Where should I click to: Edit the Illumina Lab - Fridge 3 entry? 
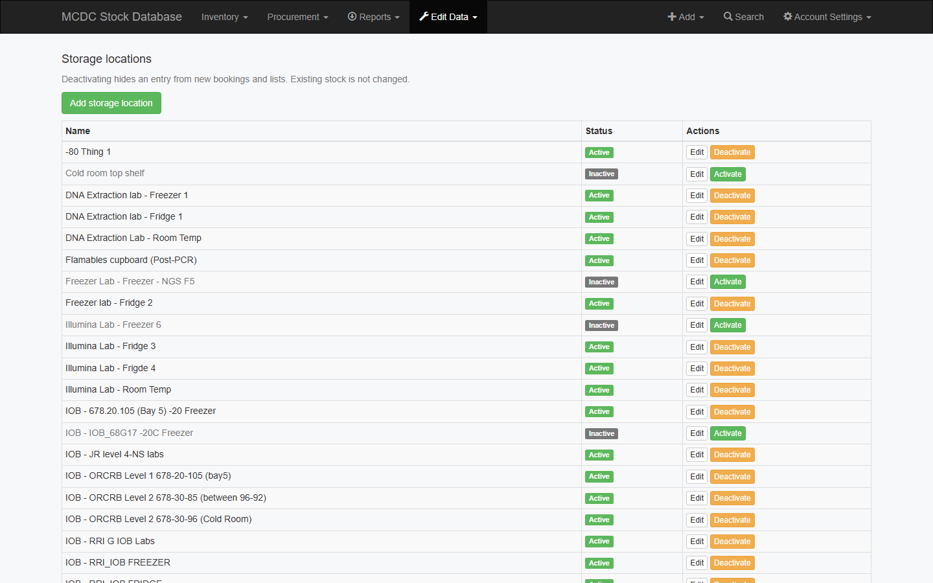point(697,347)
